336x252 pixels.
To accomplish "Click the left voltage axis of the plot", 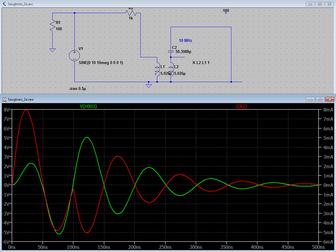I will tap(6, 175).
